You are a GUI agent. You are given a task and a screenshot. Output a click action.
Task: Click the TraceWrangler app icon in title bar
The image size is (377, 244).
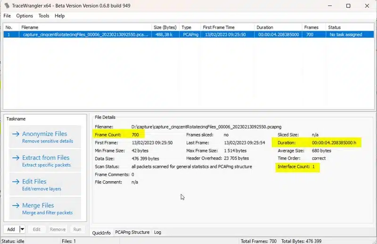pyautogui.click(x=7, y=6)
